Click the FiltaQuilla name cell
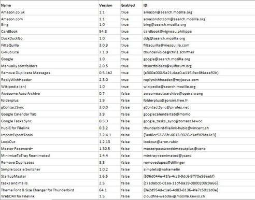This screenshot has width=255, height=200. pos(49,45)
